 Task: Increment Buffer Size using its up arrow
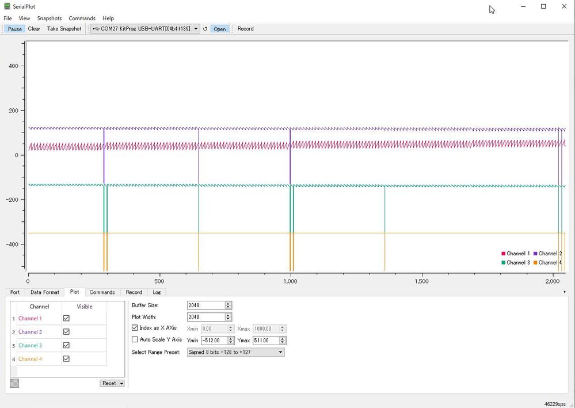click(x=229, y=303)
